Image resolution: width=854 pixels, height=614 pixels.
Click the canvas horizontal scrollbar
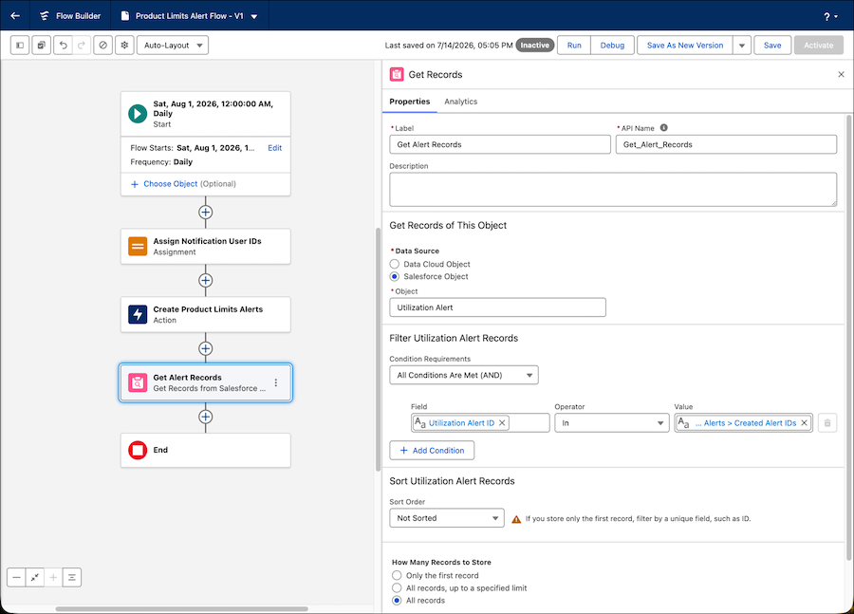(182, 609)
